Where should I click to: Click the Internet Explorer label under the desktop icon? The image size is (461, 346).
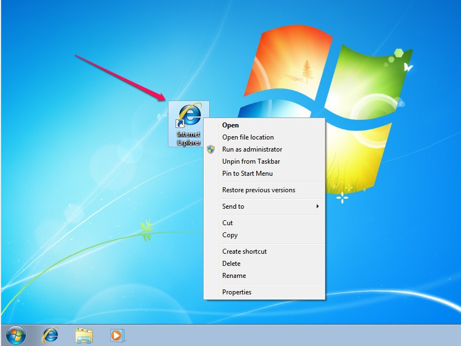(188, 138)
